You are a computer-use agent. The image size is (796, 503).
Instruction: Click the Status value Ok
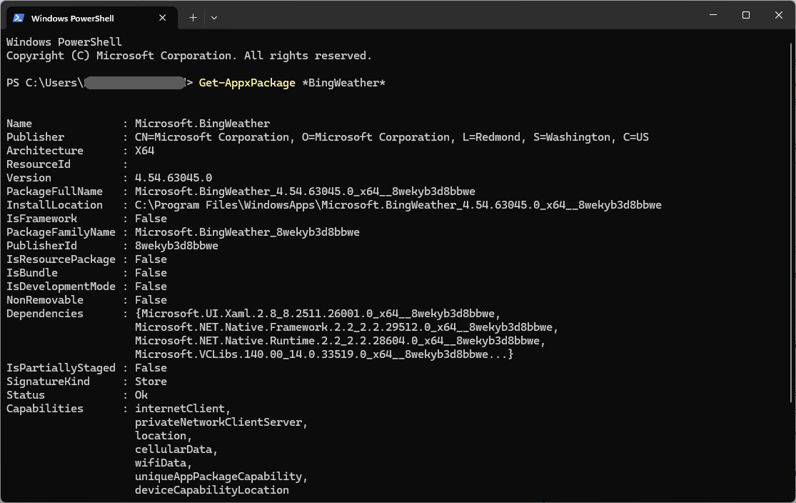point(141,395)
